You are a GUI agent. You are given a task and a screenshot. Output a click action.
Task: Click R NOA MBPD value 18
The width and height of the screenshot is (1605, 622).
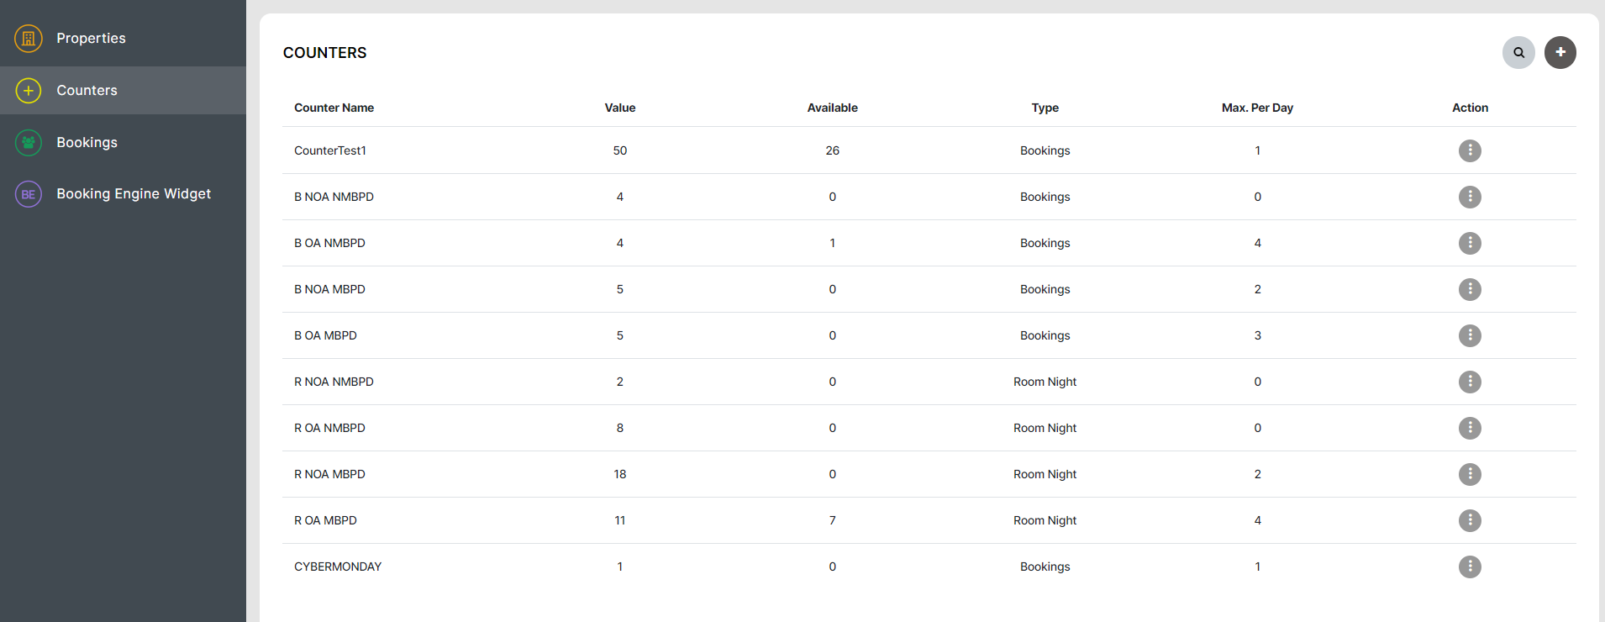[620, 474]
